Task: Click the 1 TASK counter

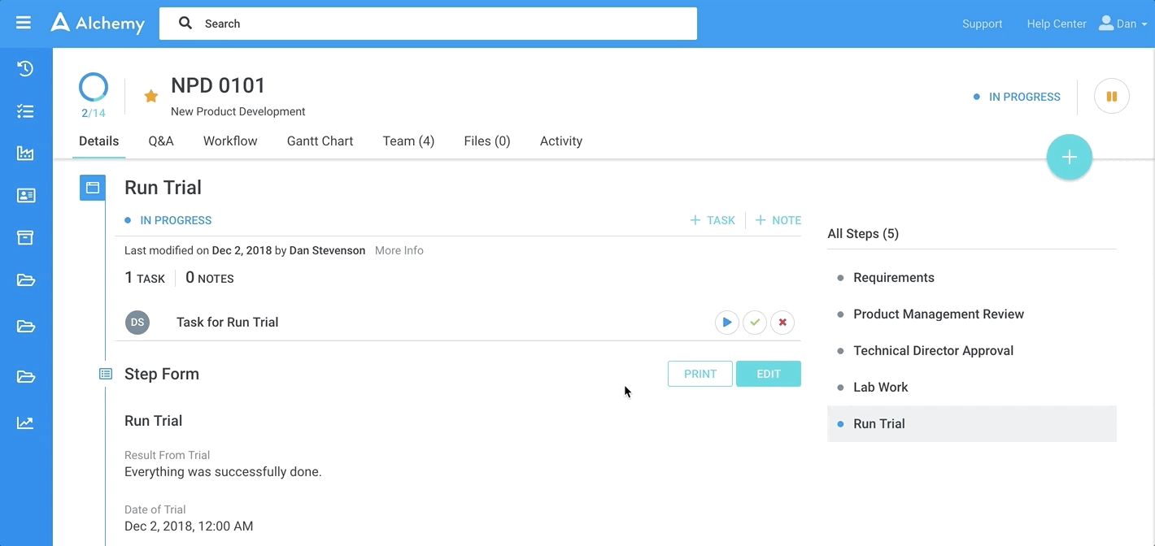Action: click(x=145, y=278)
